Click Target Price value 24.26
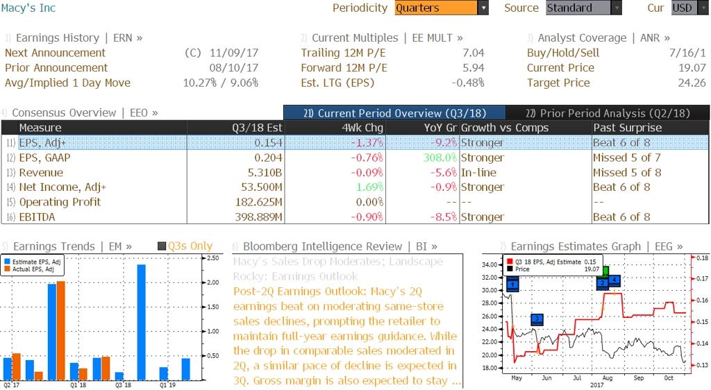Image resolution: width=711 pixels, height=390 pixels. click(692, 83)
